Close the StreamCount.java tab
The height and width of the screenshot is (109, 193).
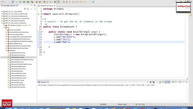click(55, 6)
